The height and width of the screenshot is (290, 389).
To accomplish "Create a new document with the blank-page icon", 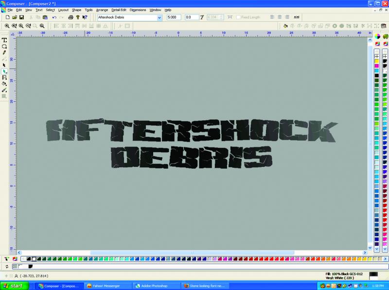I will pyautogui.click(x=8, y=17).
